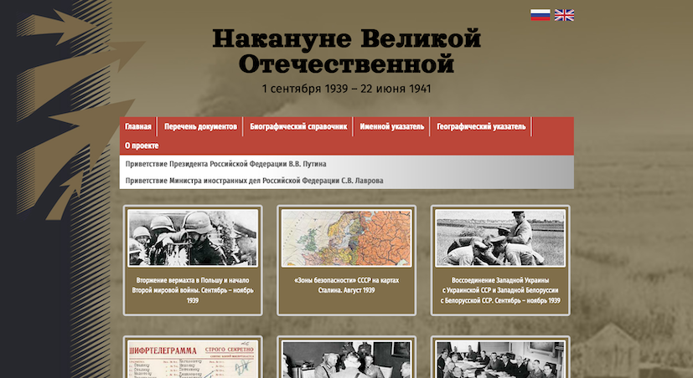
Task: Click the officers reading map photo thumbnail
Action: [500, 238]
